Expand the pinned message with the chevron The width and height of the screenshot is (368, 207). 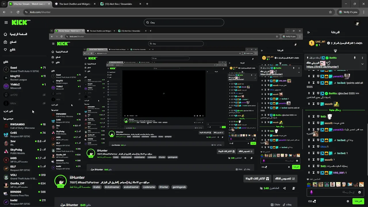363,64
